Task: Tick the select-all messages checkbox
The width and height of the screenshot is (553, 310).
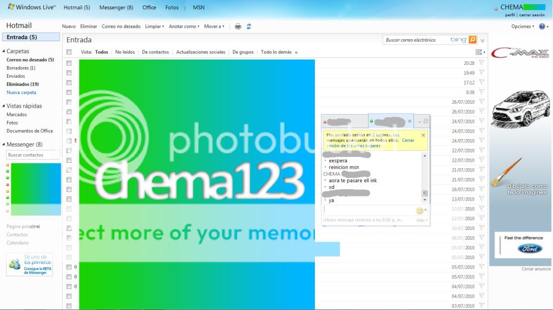Action: click(x=69, y=52)
